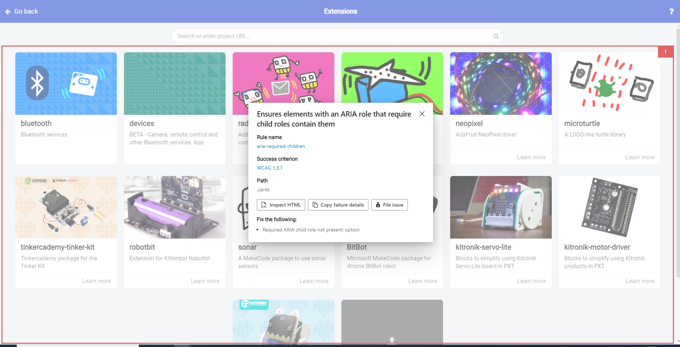Click the copy icon on Copy failure details

[315, 205]
